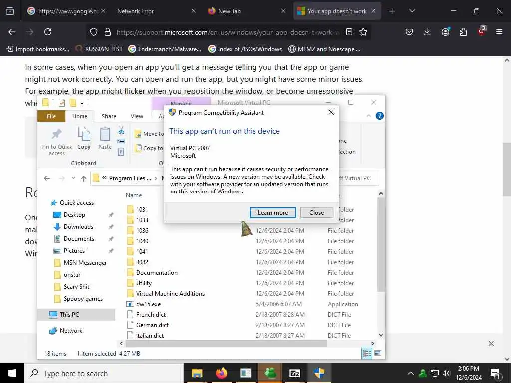
Task: Open Pocket save icon in Firefox toolbar
Action: coord(409,32)
